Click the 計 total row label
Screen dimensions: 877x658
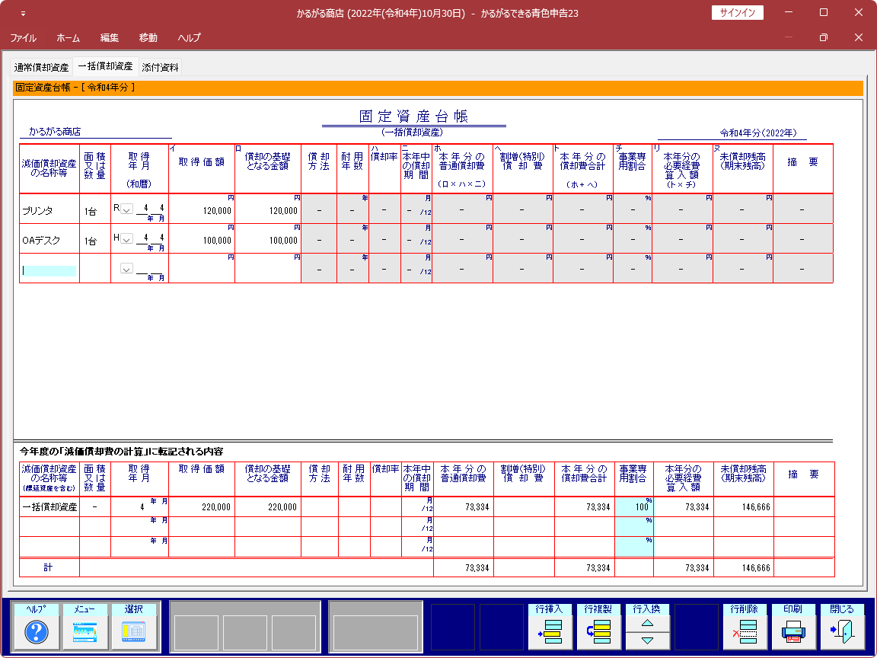point(49,567)
